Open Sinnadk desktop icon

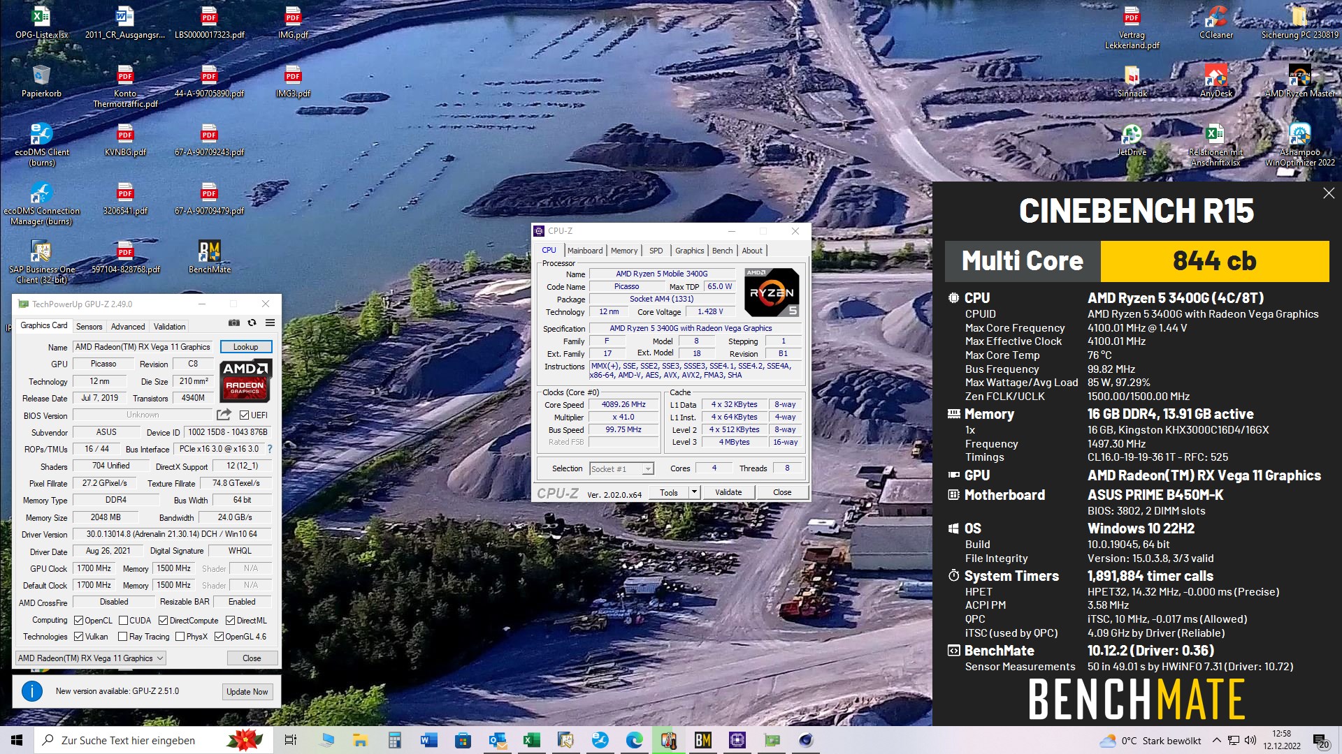coord(1132,81)
